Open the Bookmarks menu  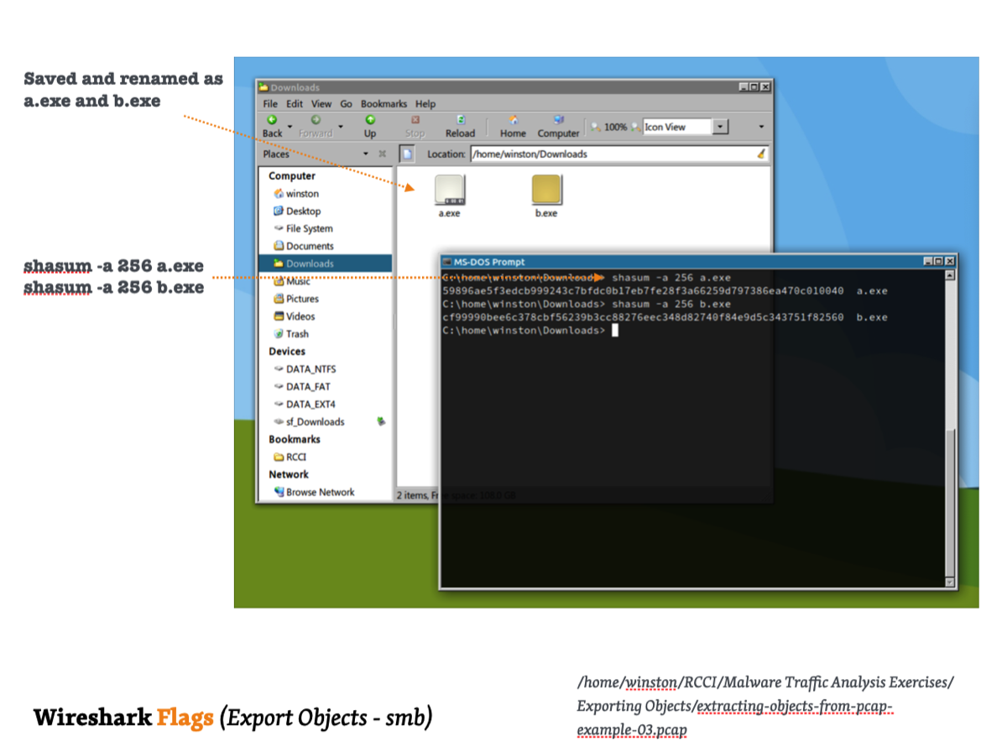(x=383, y=104)
